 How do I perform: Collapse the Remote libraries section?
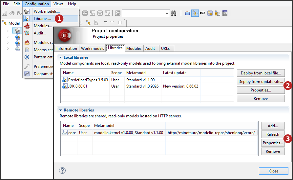(60, 110)
